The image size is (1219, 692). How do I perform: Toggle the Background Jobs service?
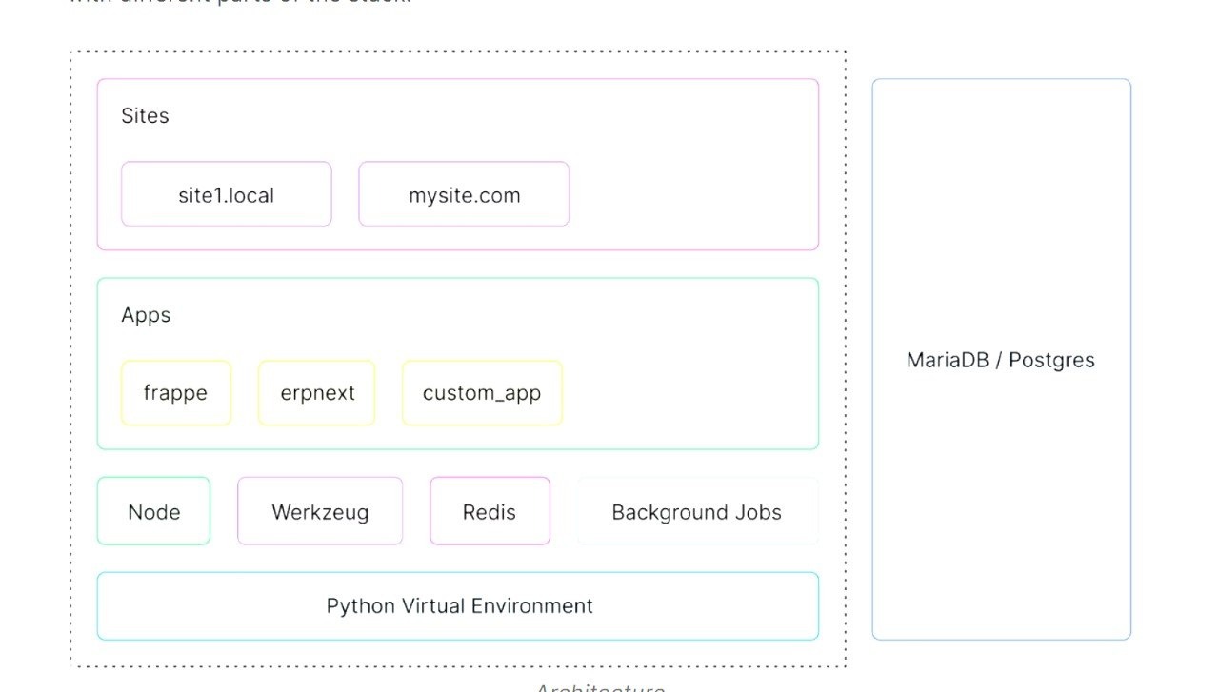point(697,511)
